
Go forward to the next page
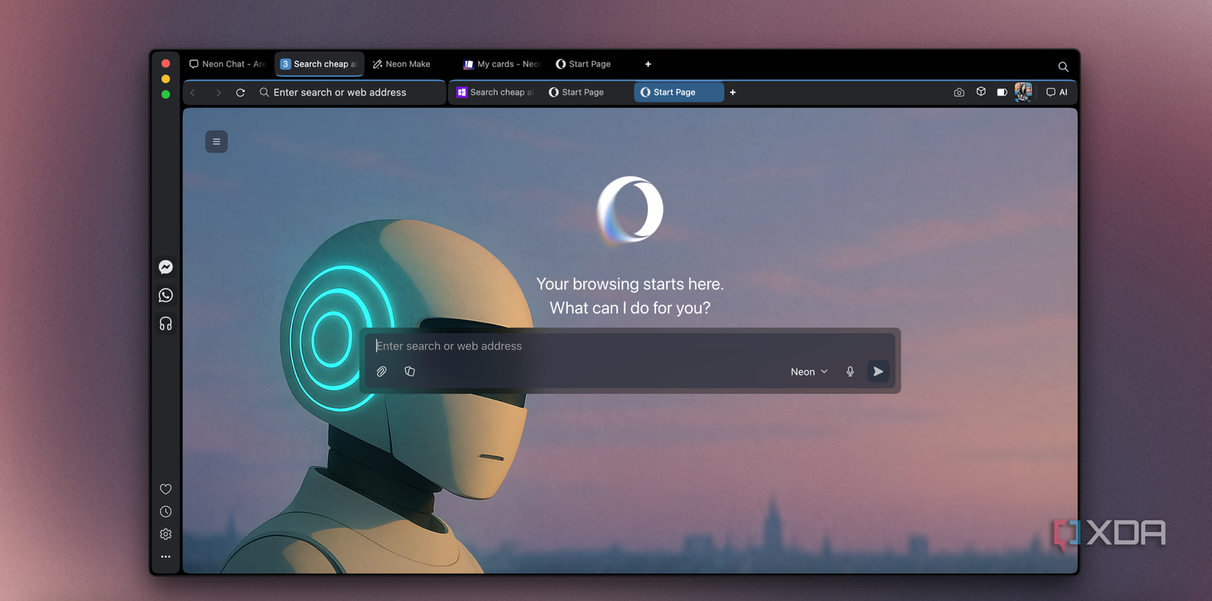pos(218,92)
